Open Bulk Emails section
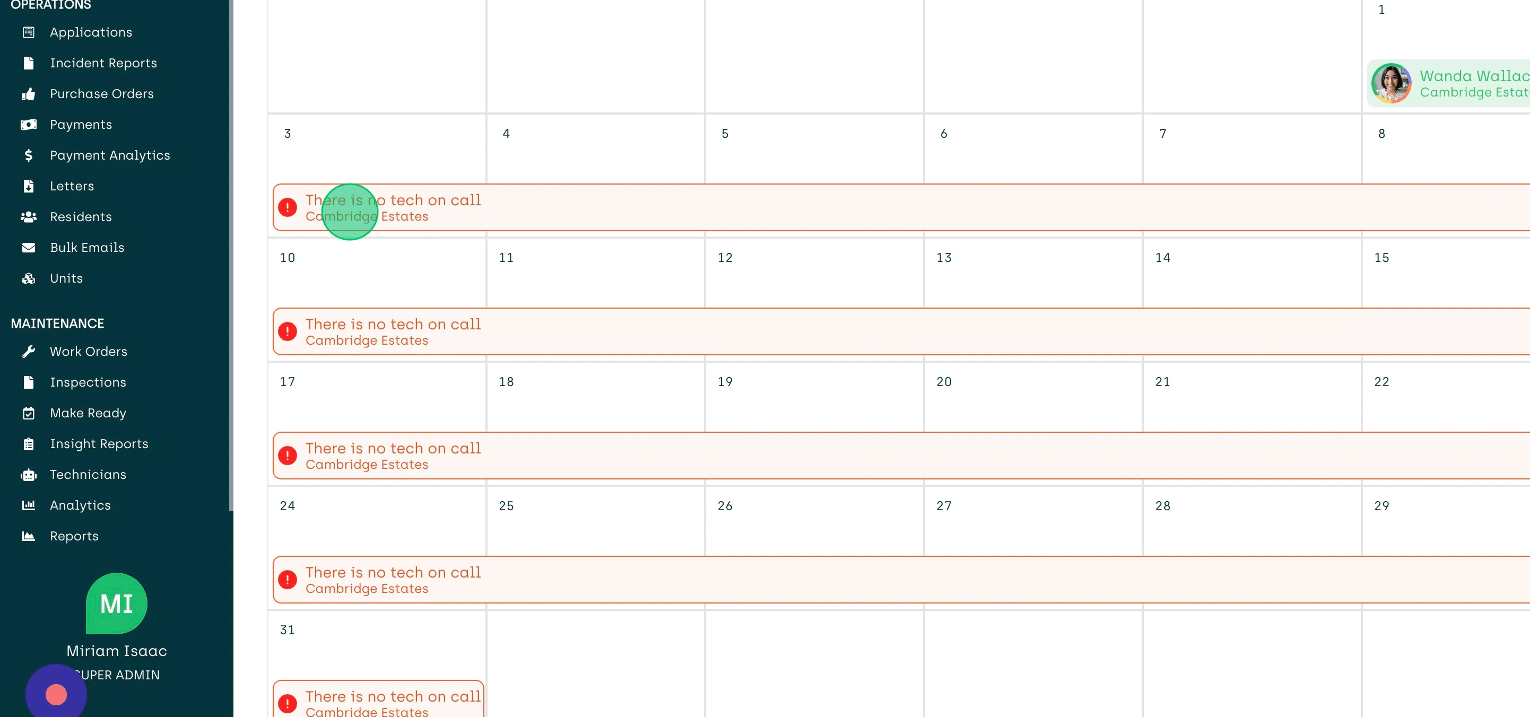 pos(87,248)
